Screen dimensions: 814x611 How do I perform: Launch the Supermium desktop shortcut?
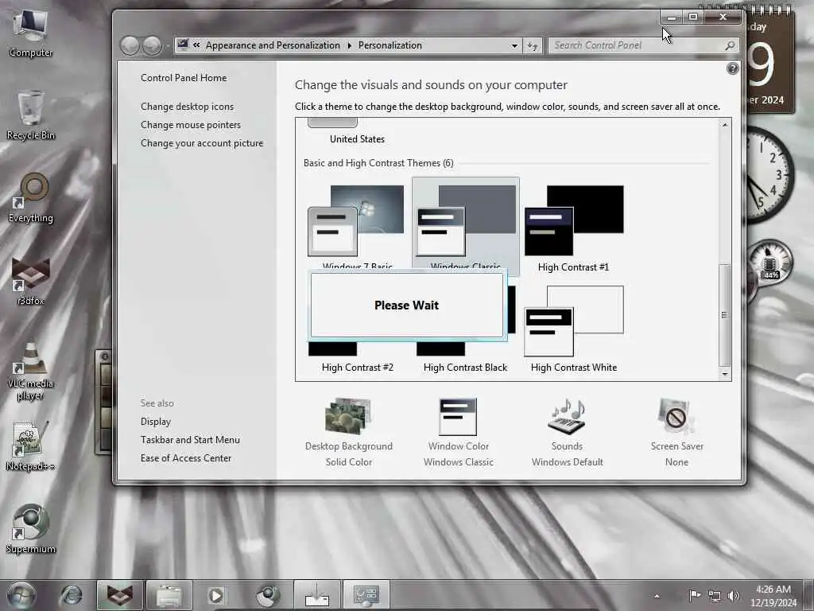pyautogui.click(x=31, y=529)
